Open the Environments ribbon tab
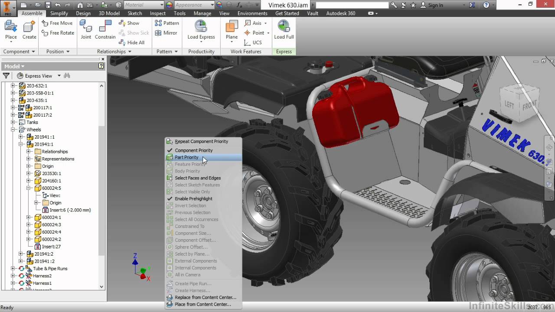Image resolution: width=555 pixels, height=312 pixels. [x=252, y=13]
